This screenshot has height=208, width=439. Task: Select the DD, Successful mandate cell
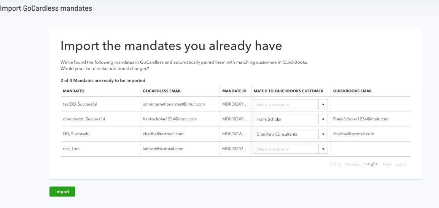[x=77, y=134]
